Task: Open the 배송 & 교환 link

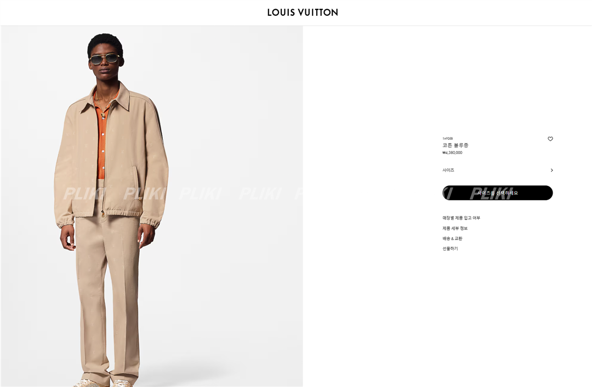Action: pyautogui.click(x=452, y=238)
